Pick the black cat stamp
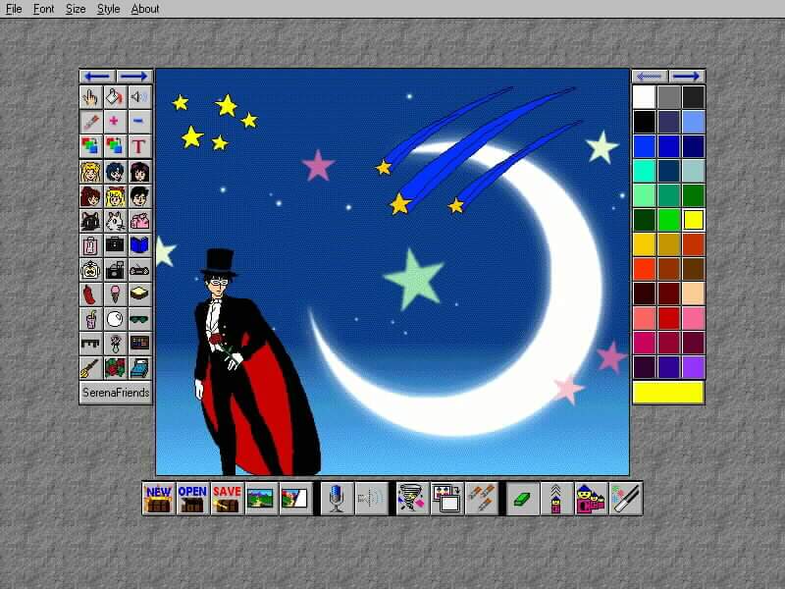Screen dimensions: 785x589 (90, 221)
